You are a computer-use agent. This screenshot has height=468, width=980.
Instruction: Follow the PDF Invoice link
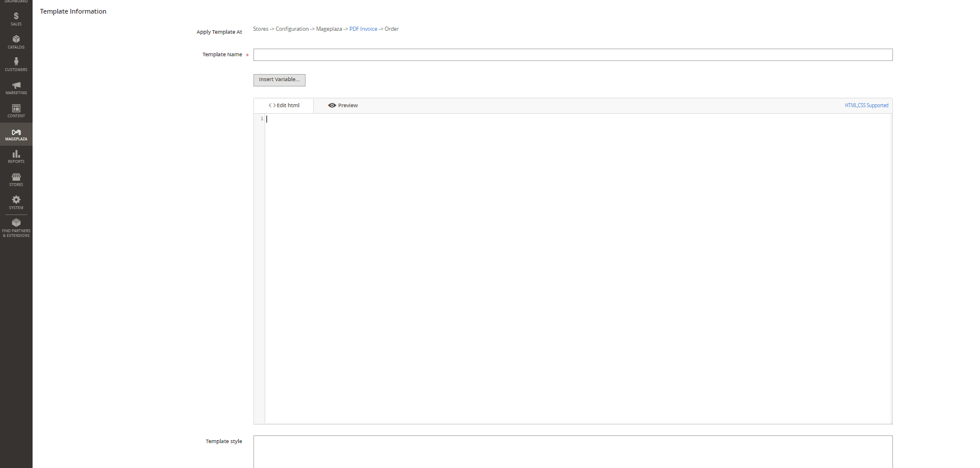click(363, 29)
